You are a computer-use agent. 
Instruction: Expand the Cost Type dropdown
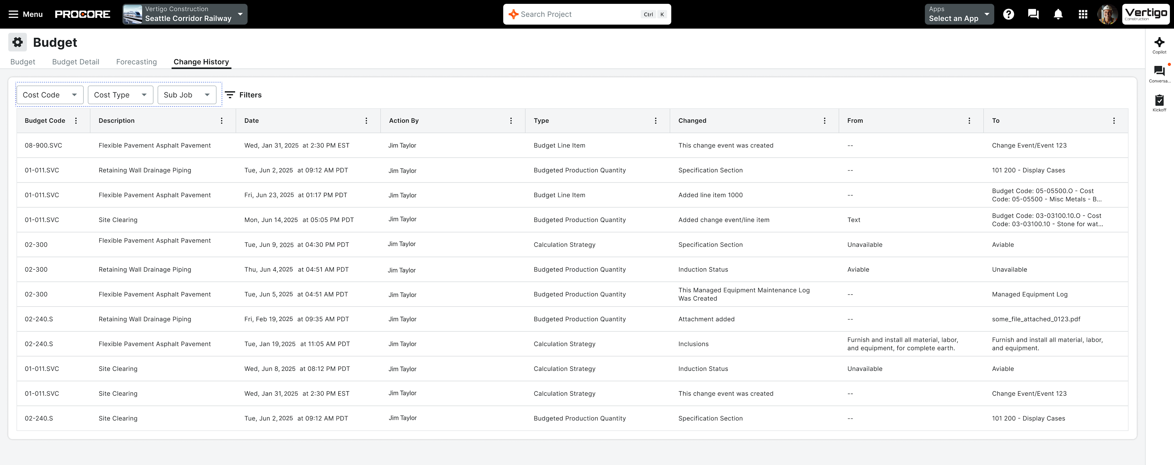120,95
